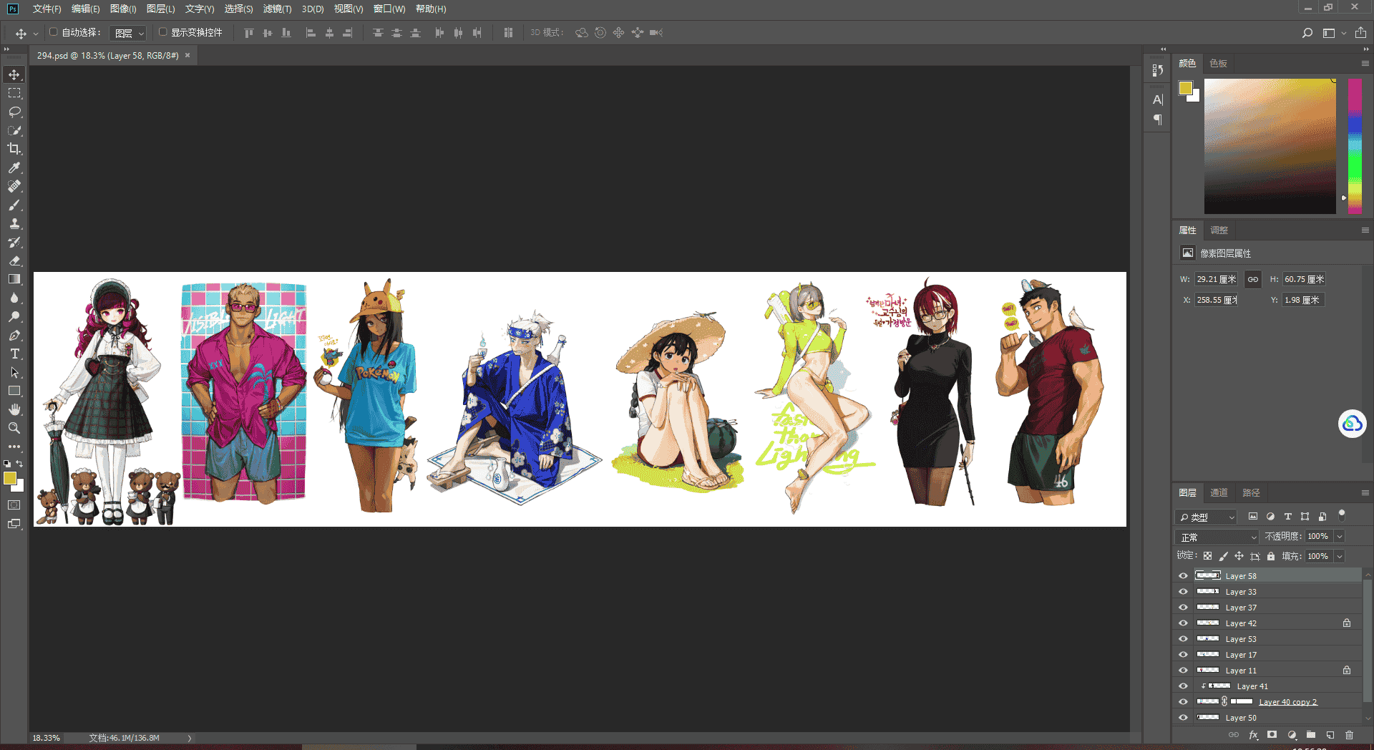
Task: Close the 294.psd document tab
Action: point(187,55)
